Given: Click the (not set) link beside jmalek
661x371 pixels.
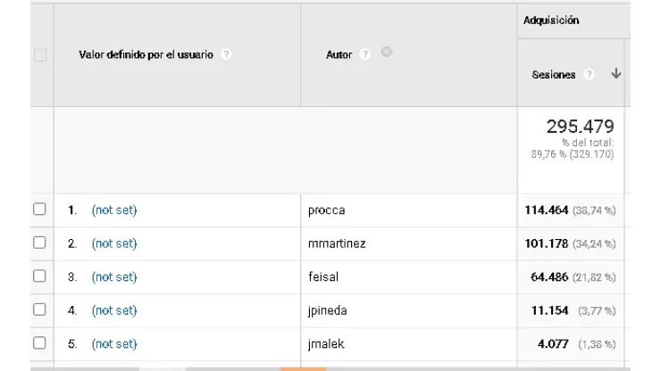Looking at the screenshot, I should click(x=114, y=344).
